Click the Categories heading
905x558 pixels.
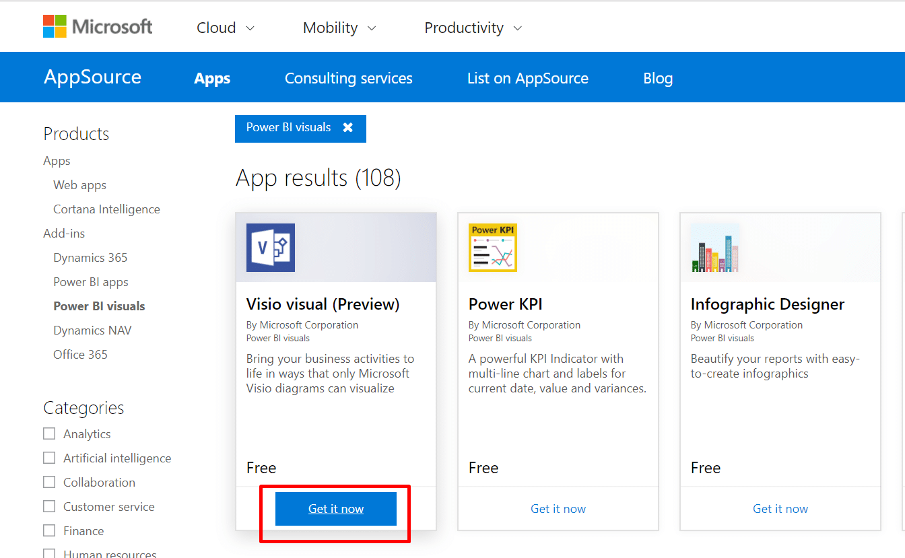(x=83, y=408)
